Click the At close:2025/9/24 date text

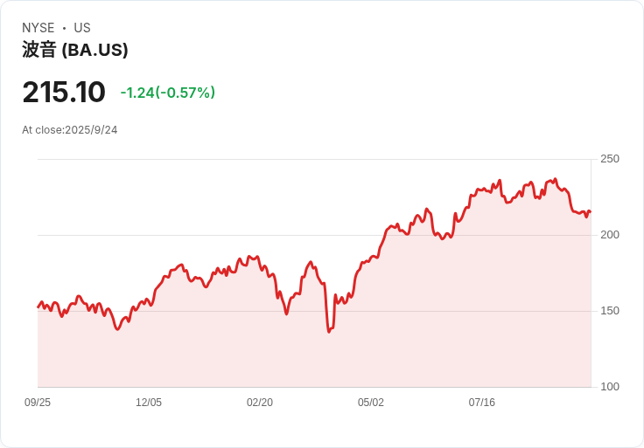70,130
